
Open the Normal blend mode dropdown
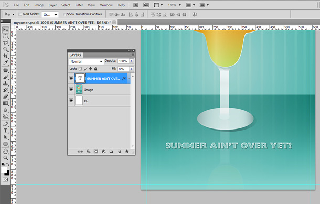click(86, 61)
